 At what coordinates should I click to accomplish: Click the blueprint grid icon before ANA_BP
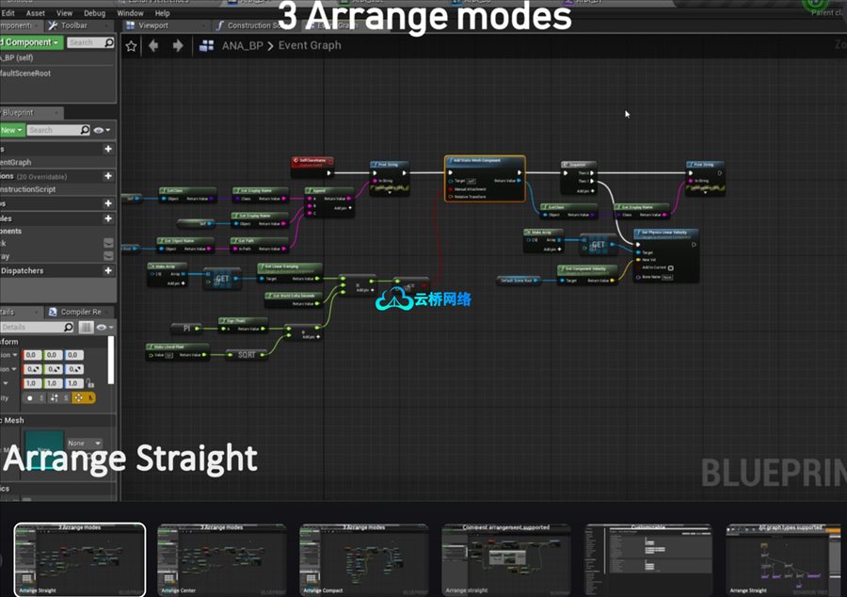[x=206, y=46]
